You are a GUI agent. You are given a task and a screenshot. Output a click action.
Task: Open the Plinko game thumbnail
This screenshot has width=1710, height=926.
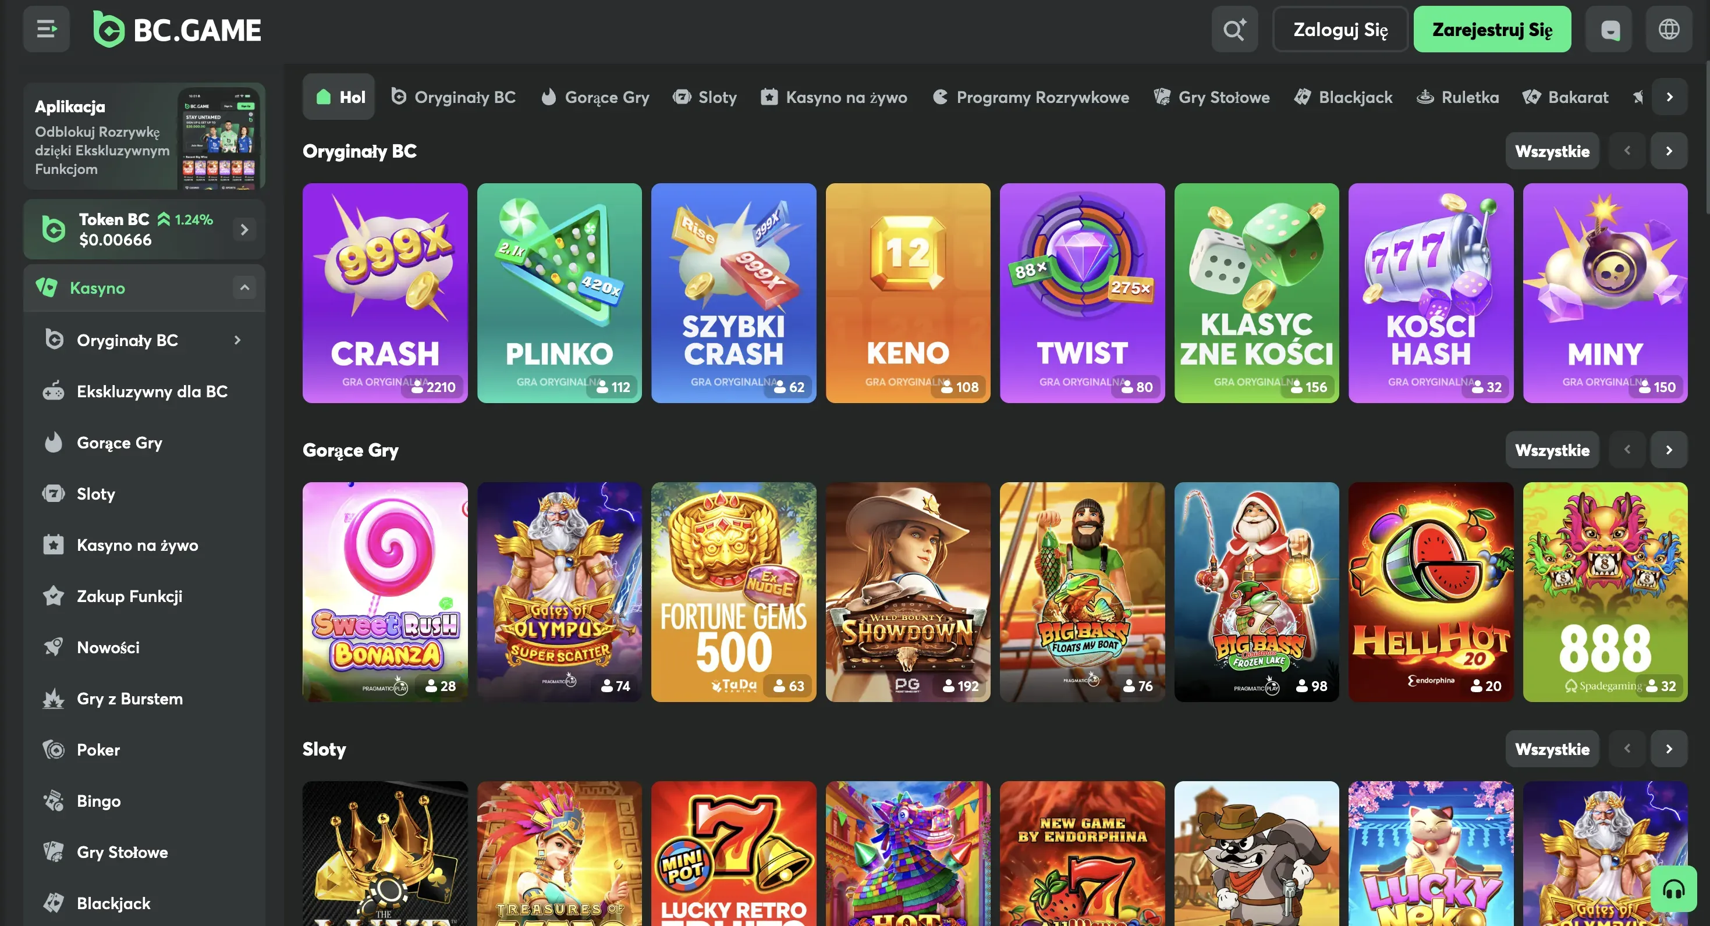click(559, 293)
